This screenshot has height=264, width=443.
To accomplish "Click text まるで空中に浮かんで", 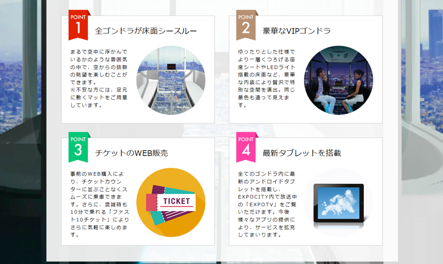I will (99, 52).
